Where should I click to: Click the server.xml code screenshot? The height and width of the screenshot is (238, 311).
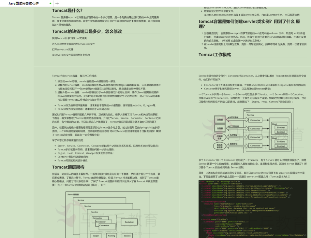tap(253, 209)
